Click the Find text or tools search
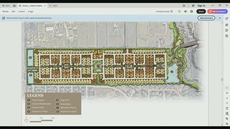The width and height of the screenshot is (230, 129). click(x=162, y=11)
